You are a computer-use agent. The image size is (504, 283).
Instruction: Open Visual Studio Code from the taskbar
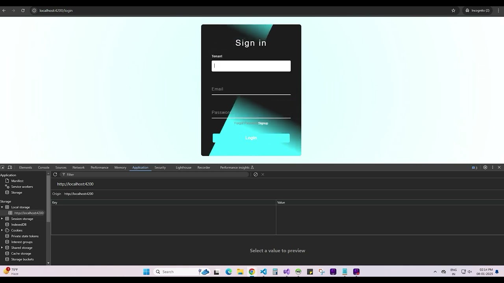tap(263, 272)
